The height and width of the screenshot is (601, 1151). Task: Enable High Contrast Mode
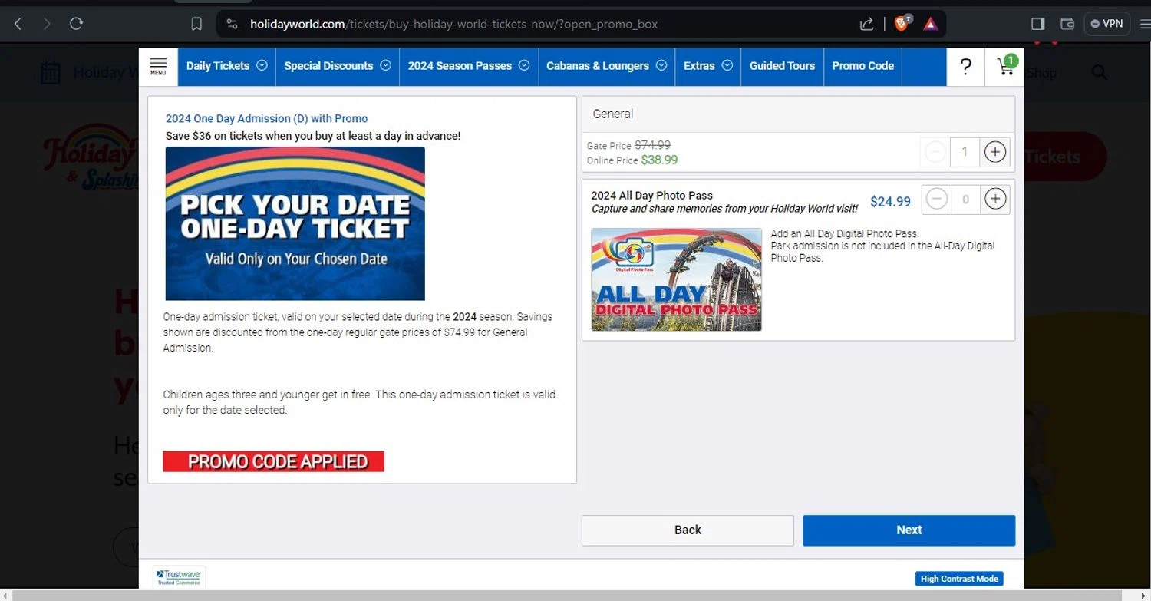[x=959, y=579]
